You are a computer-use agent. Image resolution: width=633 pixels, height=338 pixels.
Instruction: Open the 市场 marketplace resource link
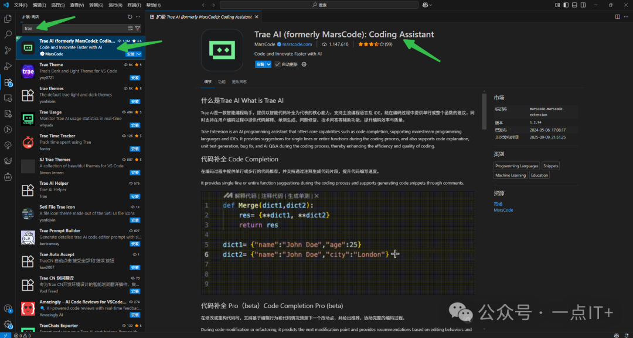coord(498,204)
